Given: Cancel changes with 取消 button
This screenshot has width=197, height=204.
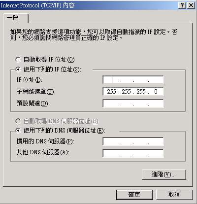Looking at the screenshot, I should pos(174,195).
